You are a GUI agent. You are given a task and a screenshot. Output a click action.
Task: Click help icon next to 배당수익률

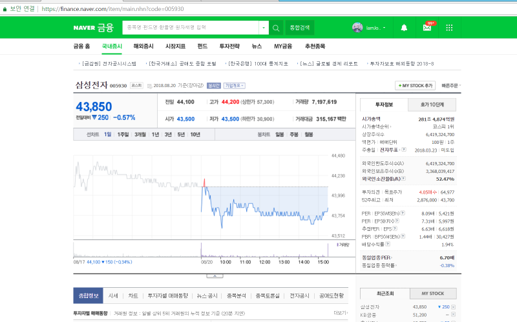(x=388, y=244)
